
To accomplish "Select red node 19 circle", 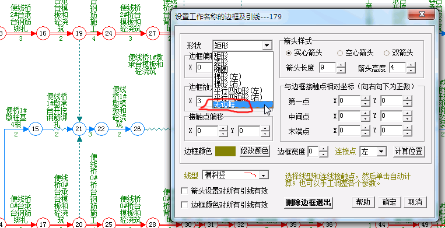I will coord(79,33).
